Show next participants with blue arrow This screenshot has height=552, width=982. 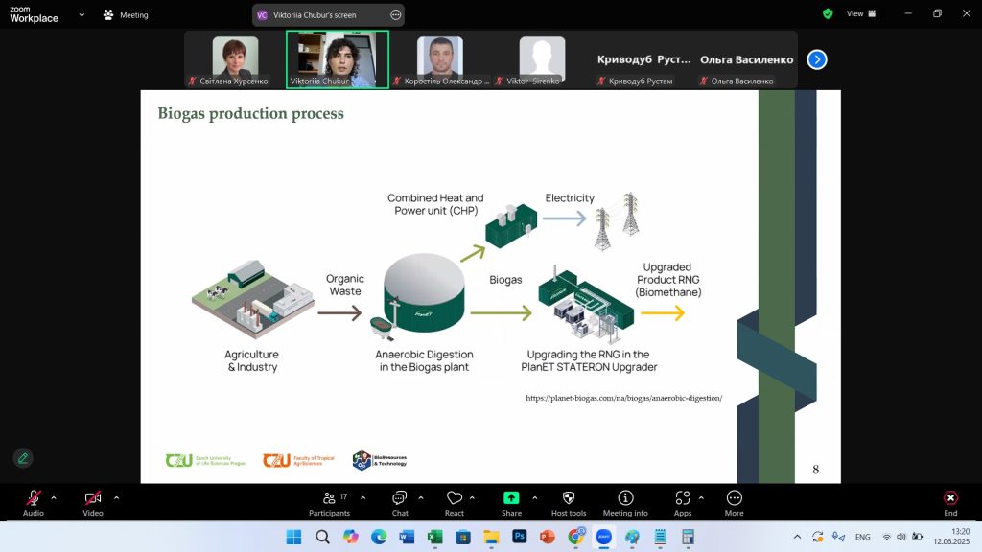816,59
